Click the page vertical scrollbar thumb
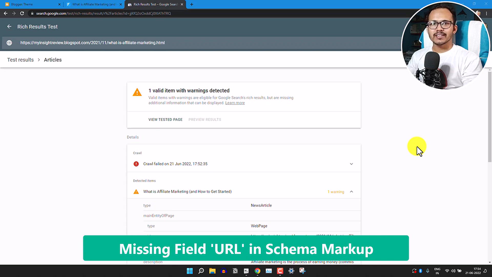The height and width of the screenshot is (277, 492). click(490, 117)
